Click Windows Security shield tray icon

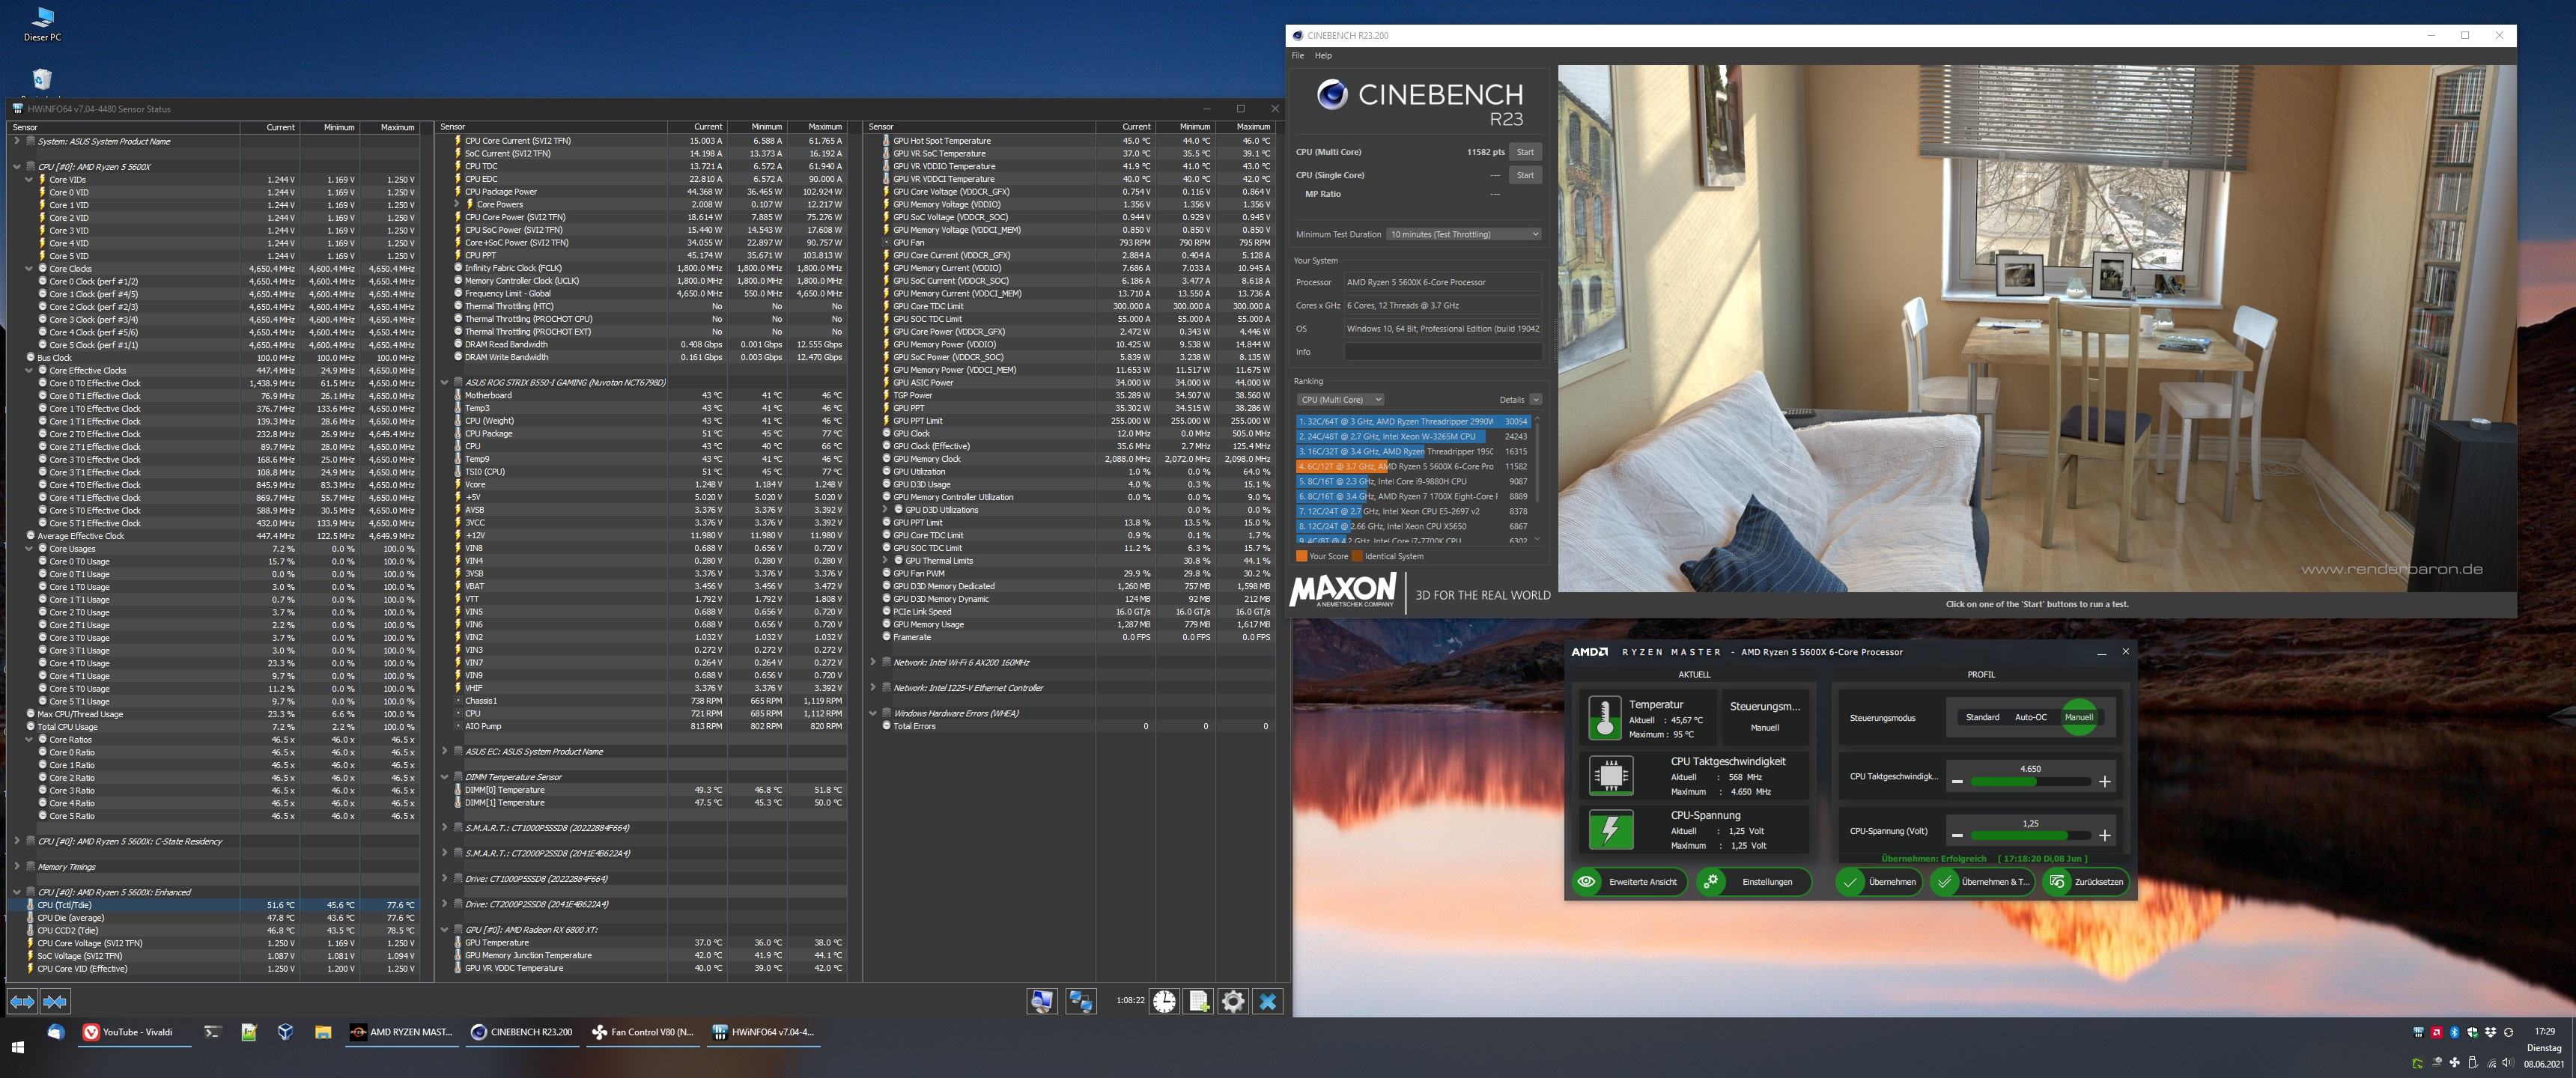(x=2471, y=1032)
